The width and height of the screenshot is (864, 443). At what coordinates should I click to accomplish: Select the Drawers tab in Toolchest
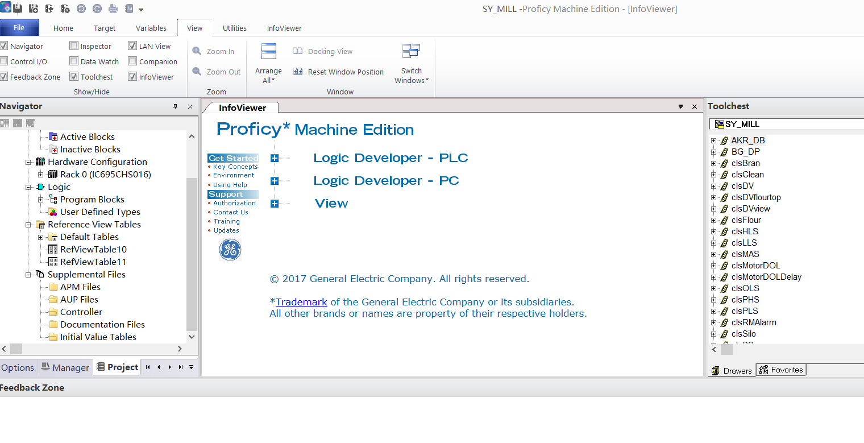click(732, 370)
